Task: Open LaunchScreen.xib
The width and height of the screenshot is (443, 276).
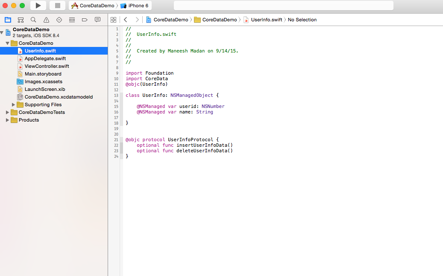Action: [44, 89]
